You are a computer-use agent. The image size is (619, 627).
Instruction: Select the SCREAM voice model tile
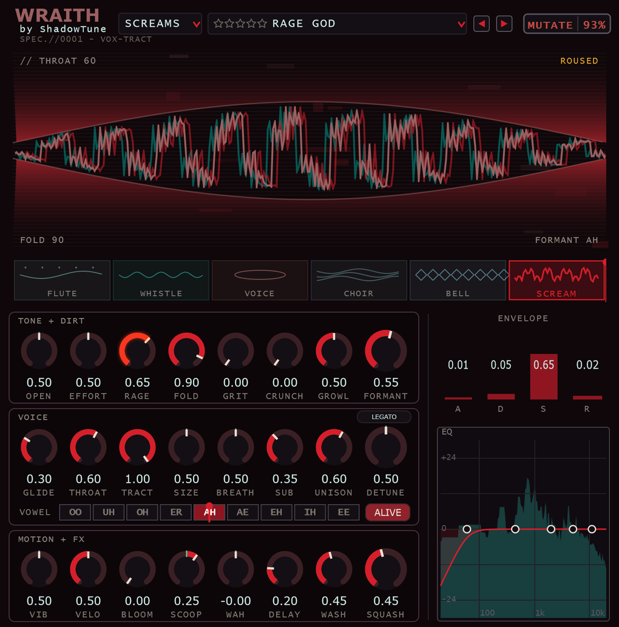point(556,280)
